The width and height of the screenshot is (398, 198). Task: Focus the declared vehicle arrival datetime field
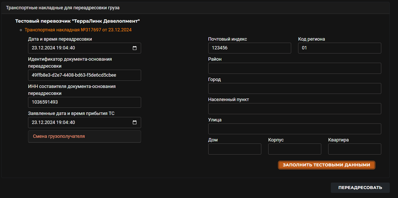84,122
